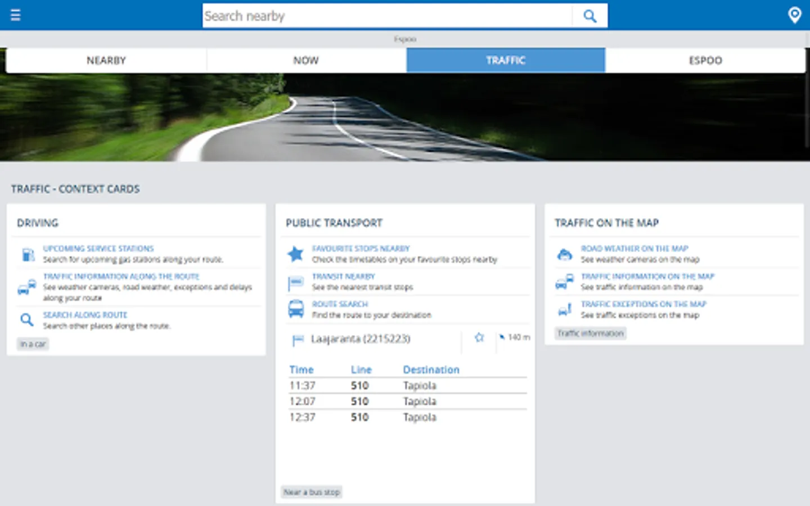This screenshot has width=810, height=506.
Task: Click the Time column header
Action: coord(301,370)
